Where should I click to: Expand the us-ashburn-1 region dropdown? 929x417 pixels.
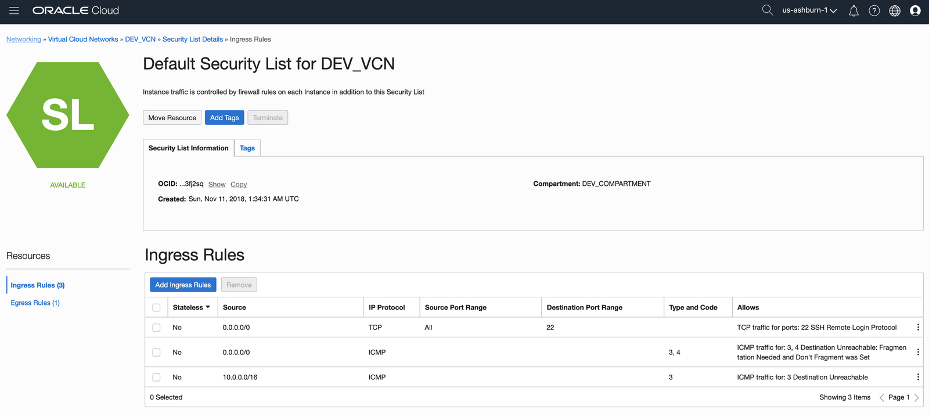(x=809, y=10)
